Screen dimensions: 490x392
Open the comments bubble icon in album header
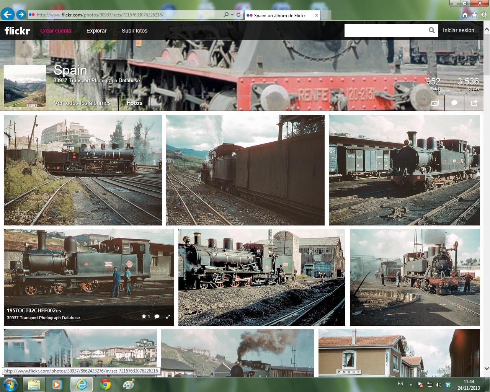(x=454, y=103)
